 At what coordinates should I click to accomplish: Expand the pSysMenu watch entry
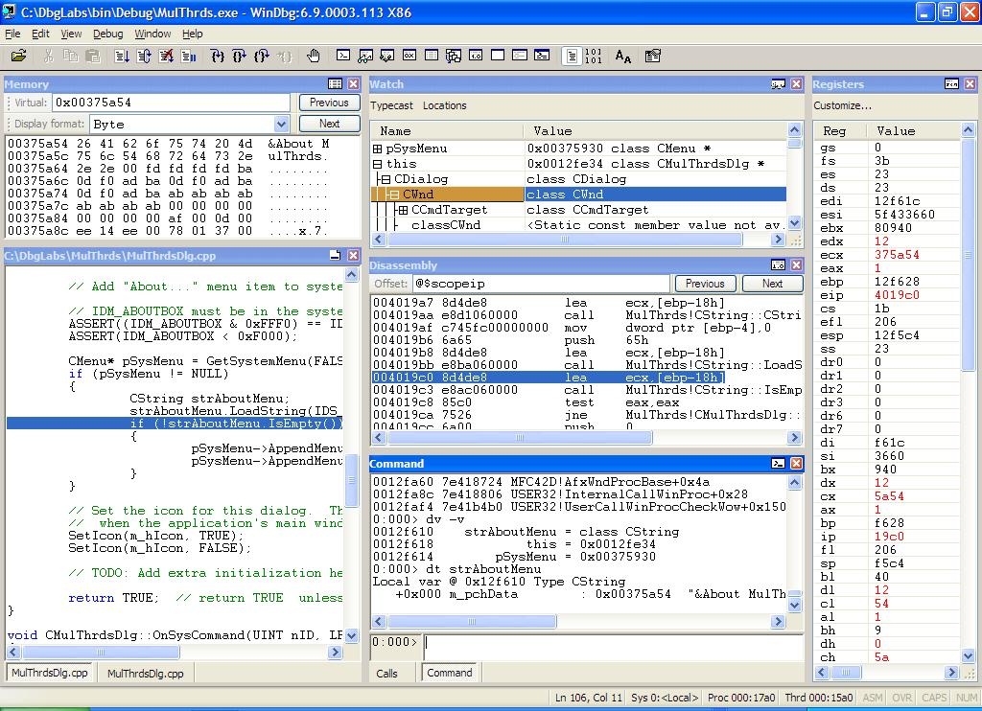[x=377, y=149]
